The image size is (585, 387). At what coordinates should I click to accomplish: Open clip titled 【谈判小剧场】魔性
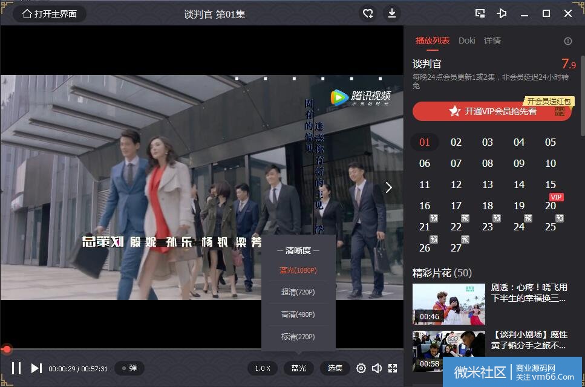point(529,340)
